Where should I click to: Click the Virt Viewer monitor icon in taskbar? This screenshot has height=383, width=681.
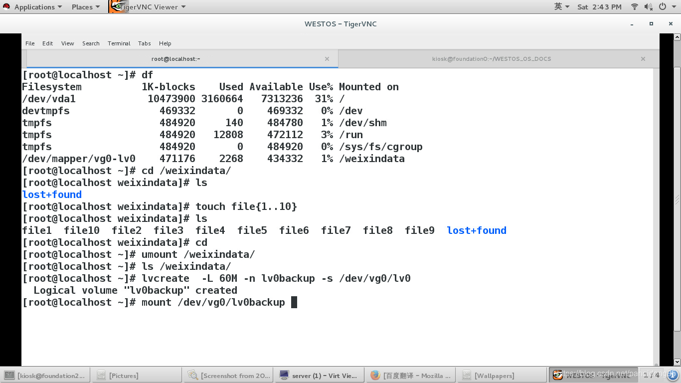coord(284,376)
